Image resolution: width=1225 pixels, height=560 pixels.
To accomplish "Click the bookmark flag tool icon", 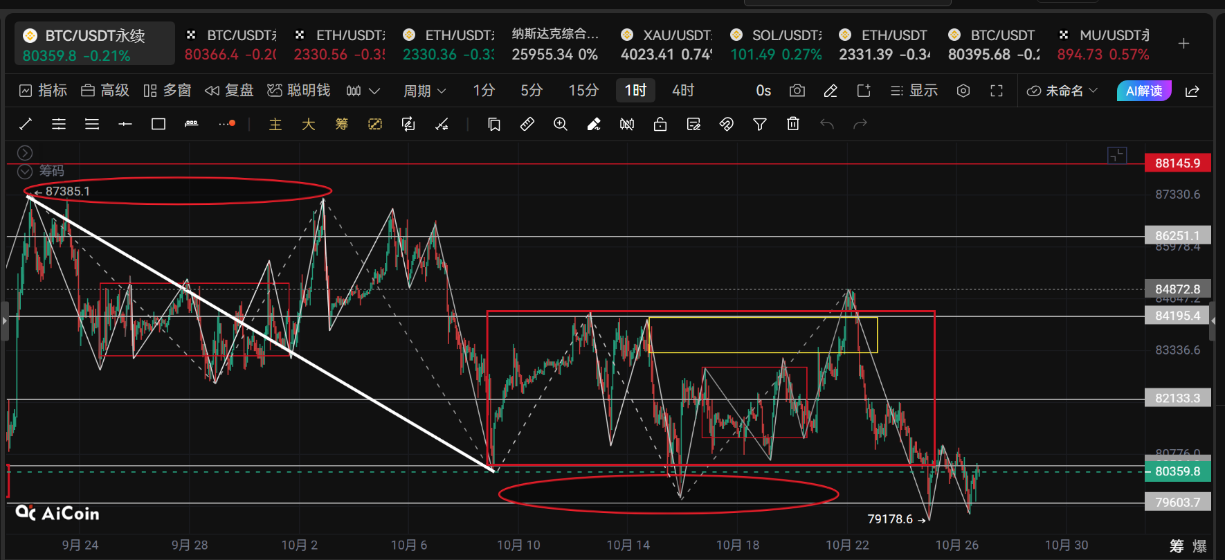I will tap(494, 124).
